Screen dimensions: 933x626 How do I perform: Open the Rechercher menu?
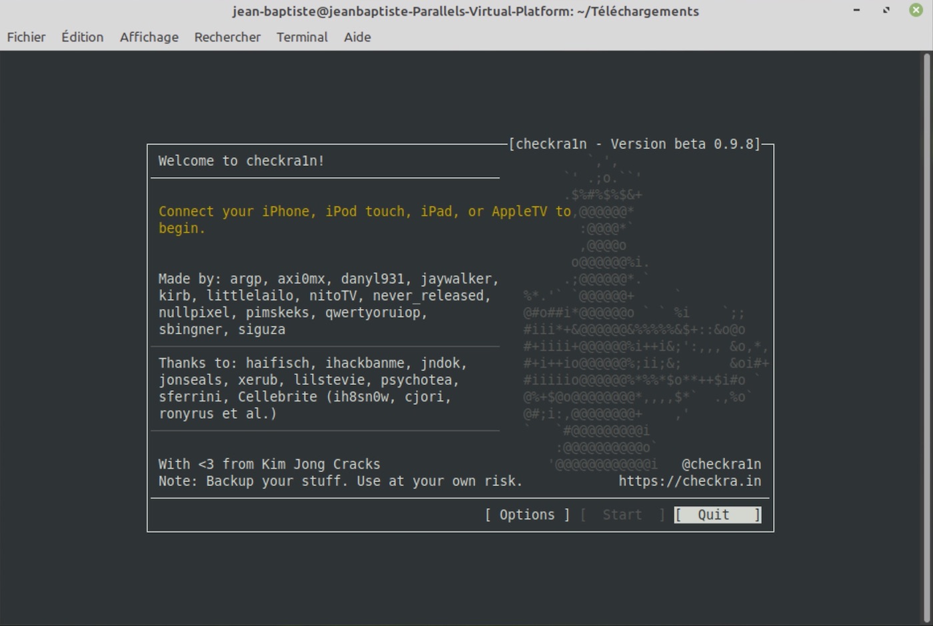pos(227,37)
